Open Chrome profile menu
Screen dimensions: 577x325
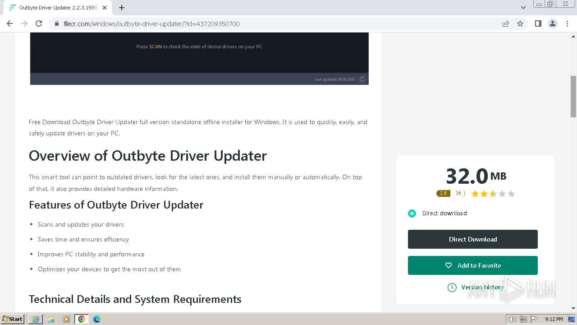[553, 24]
